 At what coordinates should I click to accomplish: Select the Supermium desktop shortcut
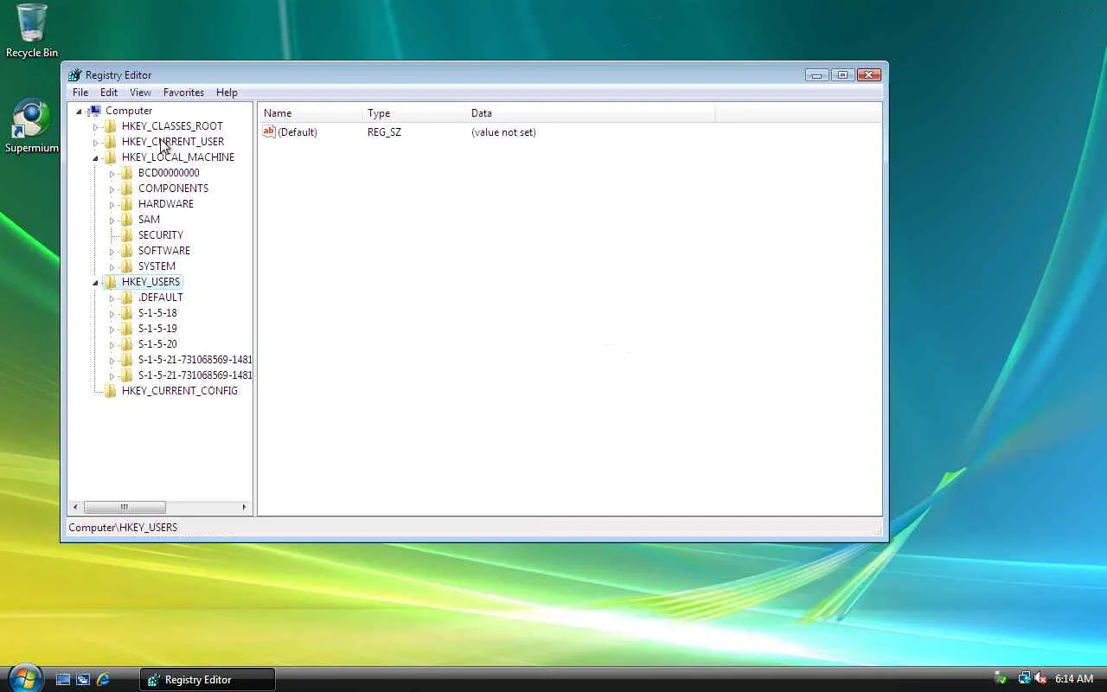point(32,126)
